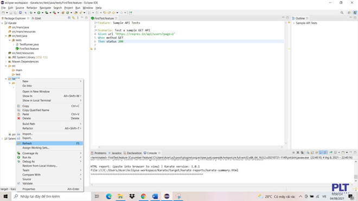Open Word from the taskbar
The image size is (358, 201).
click(155, 196)
